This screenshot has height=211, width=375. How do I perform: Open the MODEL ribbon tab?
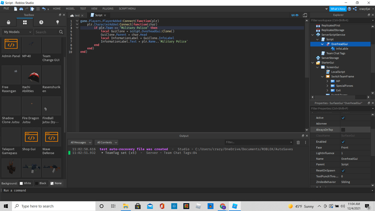tap(70, 9)
